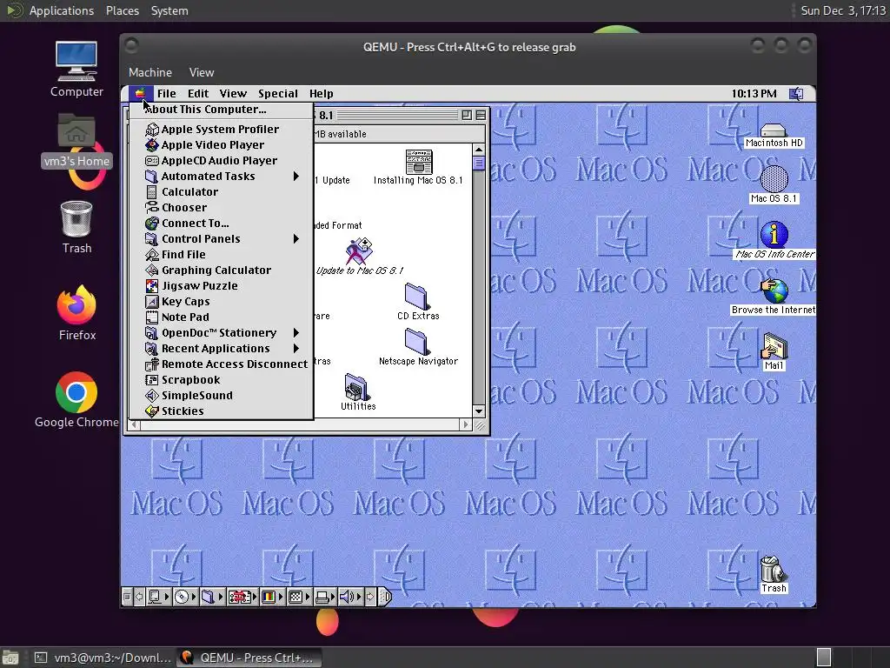Open Google Chrome from the Linux desktop

click(76, 399)
